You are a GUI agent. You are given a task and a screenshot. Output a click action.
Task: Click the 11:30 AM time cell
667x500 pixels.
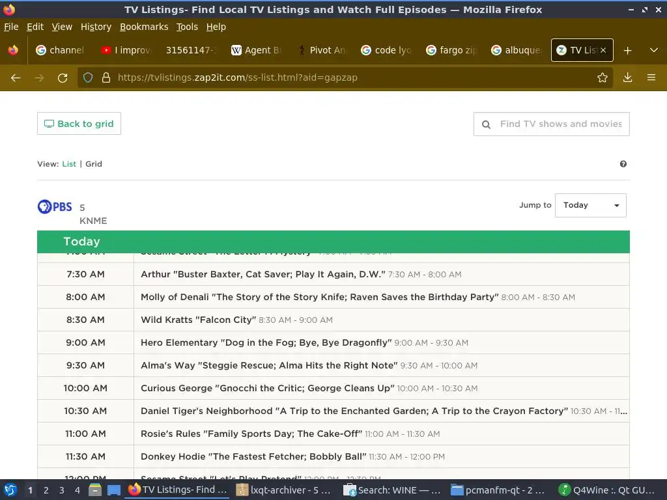click(x=85, y=456)
